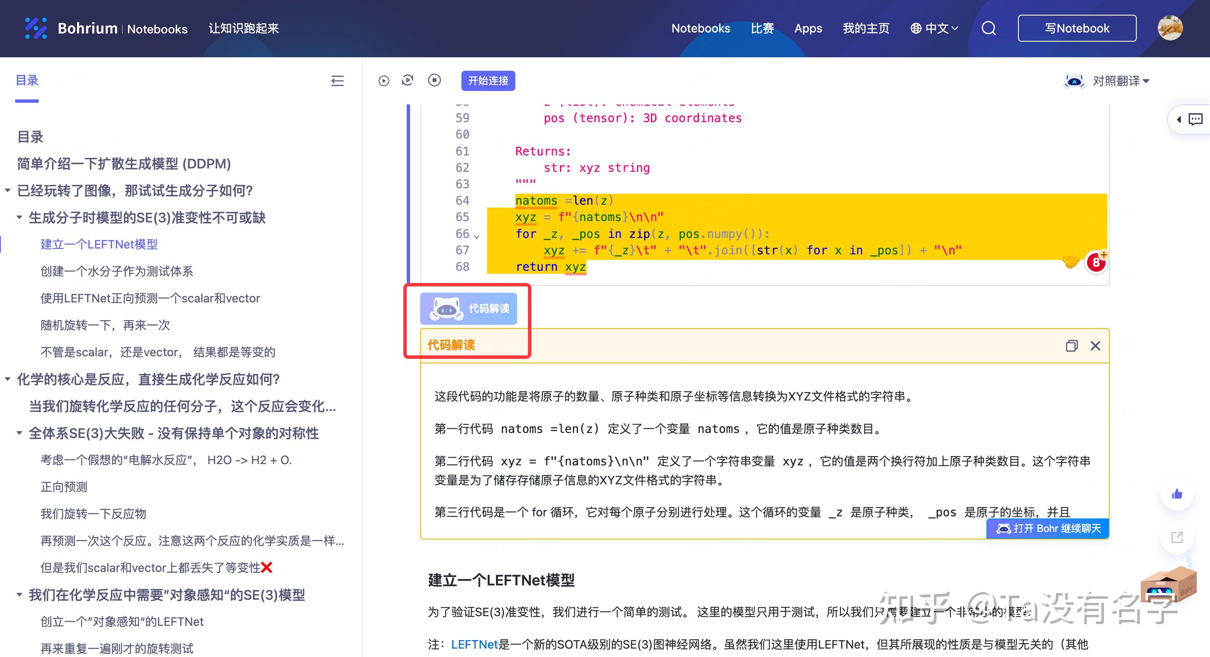1210x657 pixels.
Task: Open the Apps menu item
Action: [x=808, y=28]
